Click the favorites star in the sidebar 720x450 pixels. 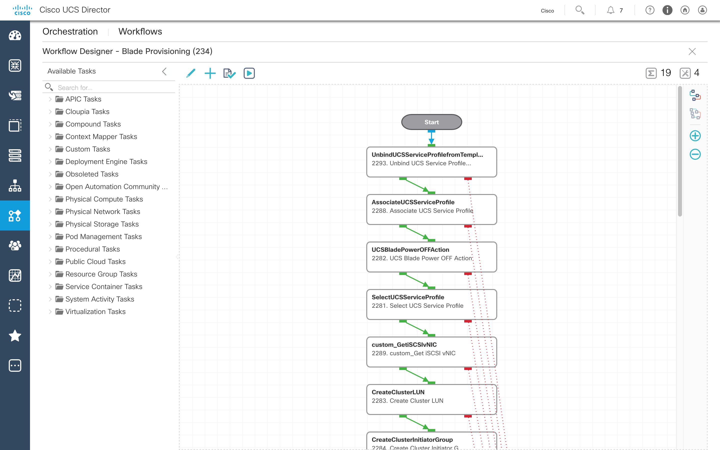[15, 336]
